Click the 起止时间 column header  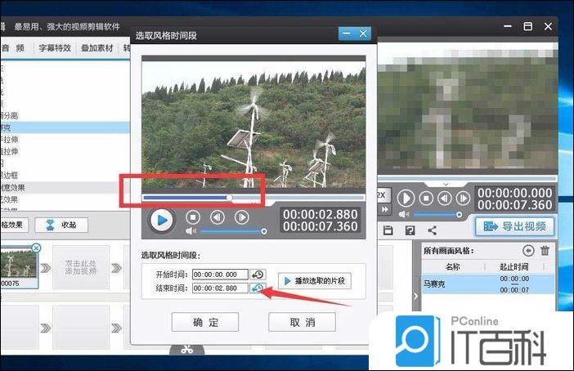pyautogui.click(x=514, y=266)
